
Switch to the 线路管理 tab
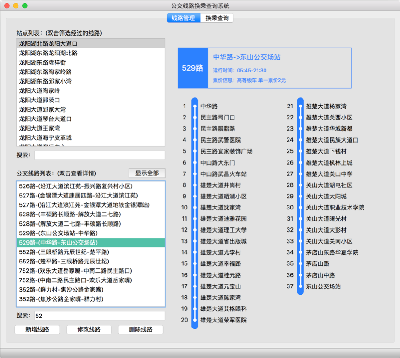[184, 18]
